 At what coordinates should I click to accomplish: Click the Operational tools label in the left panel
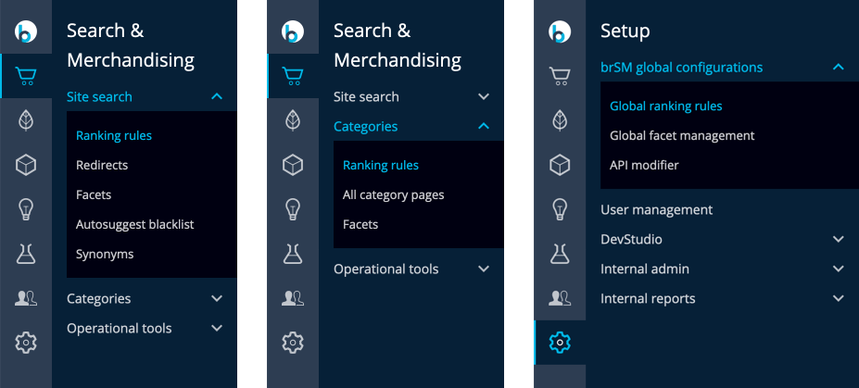click(x=119, y=329)
